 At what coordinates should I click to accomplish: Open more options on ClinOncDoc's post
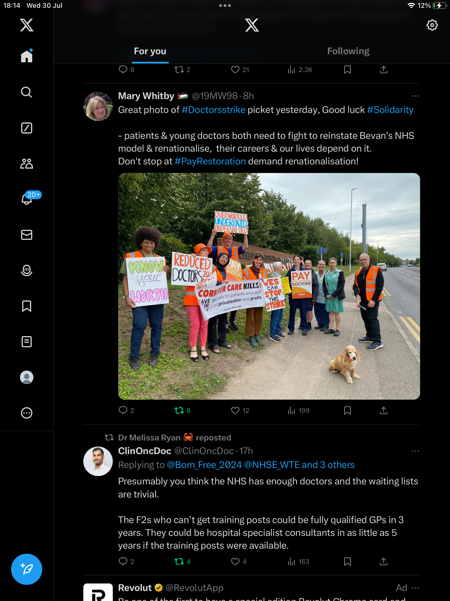415,451
